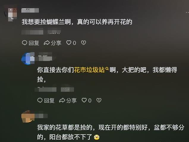Click second commenter's blurred username
Image resolution: width=189 pixels, height=142 pixels.
pyautogui.click(x=45, y=57)
